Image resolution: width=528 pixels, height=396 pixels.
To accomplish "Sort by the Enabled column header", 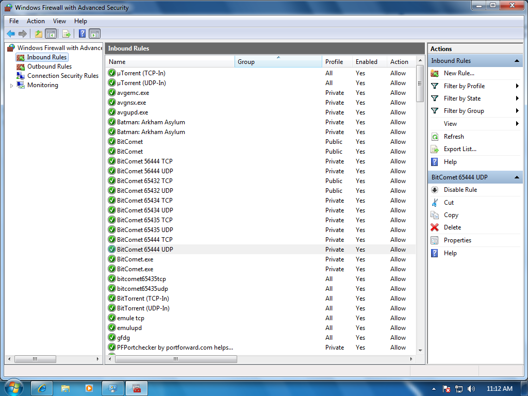I will tap(369, 62).
